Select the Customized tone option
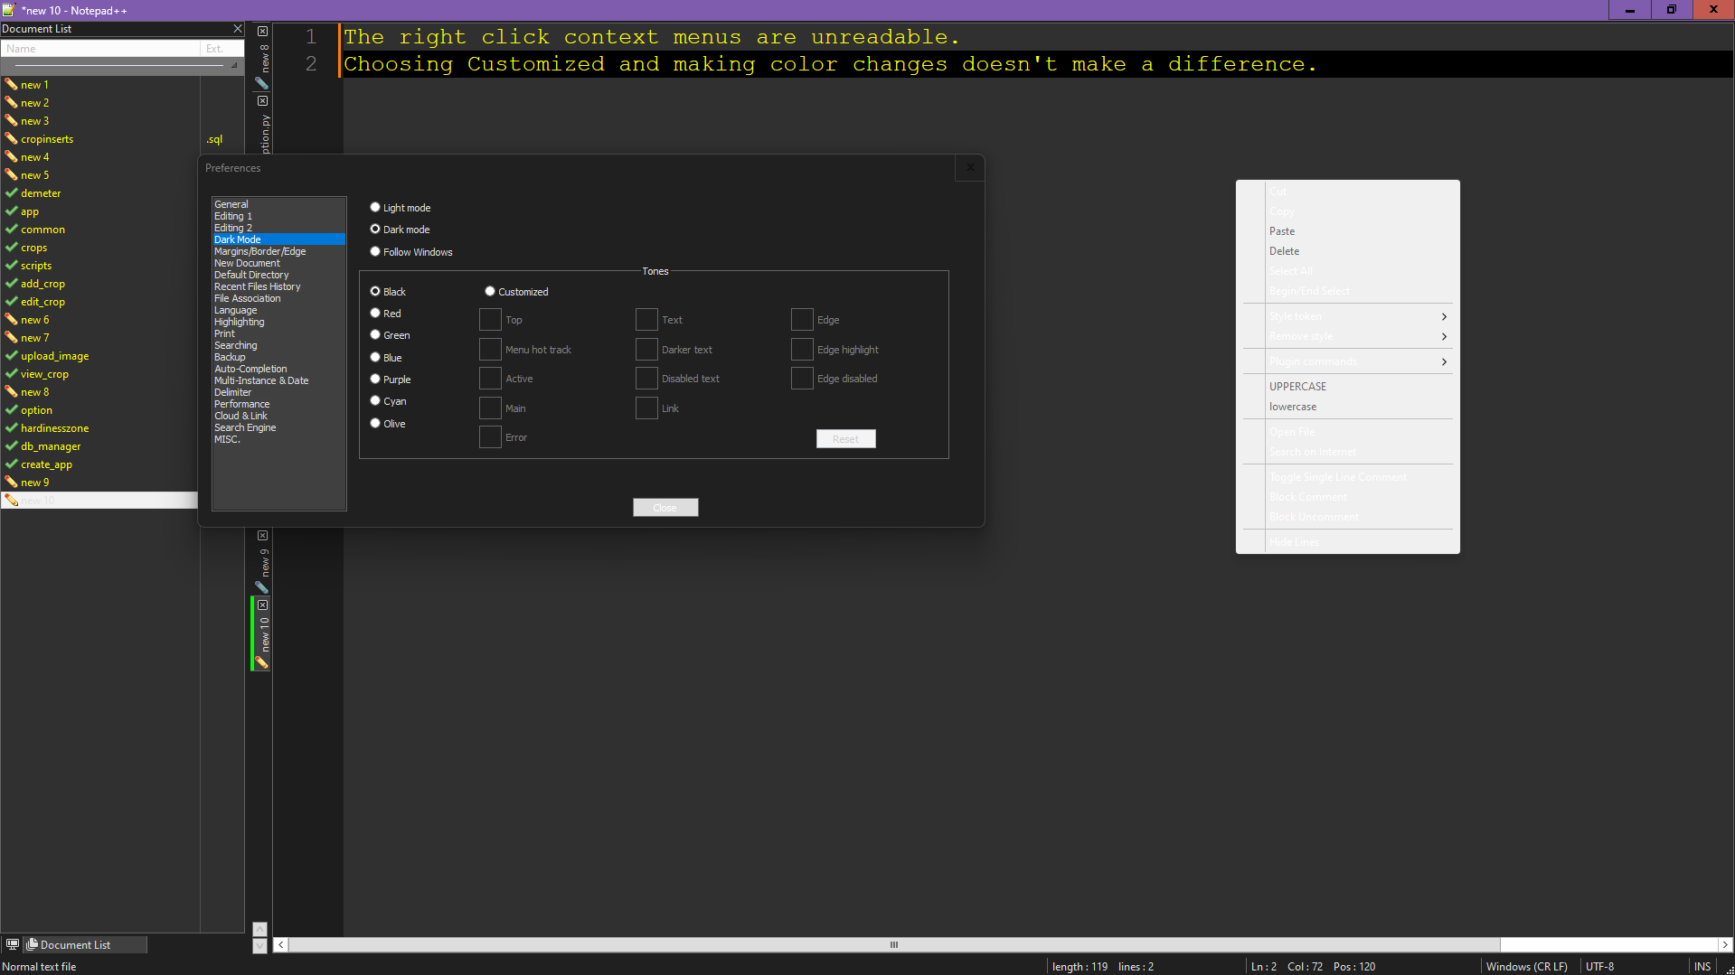Viewport: 1735px width, 975px height. coord(490,291)
